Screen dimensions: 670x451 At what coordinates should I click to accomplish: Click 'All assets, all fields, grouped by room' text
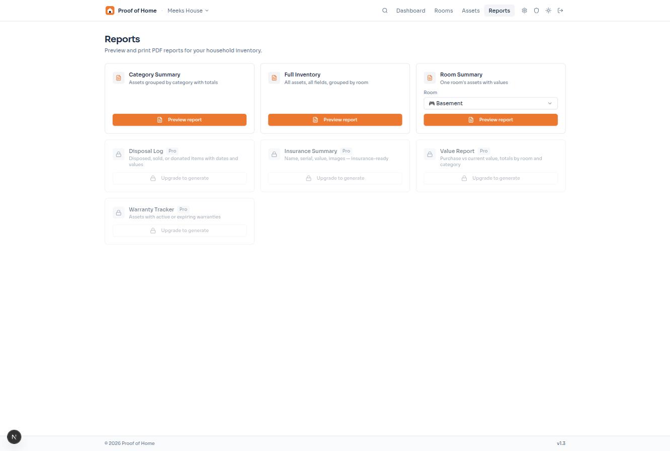(x=326, y=83)
